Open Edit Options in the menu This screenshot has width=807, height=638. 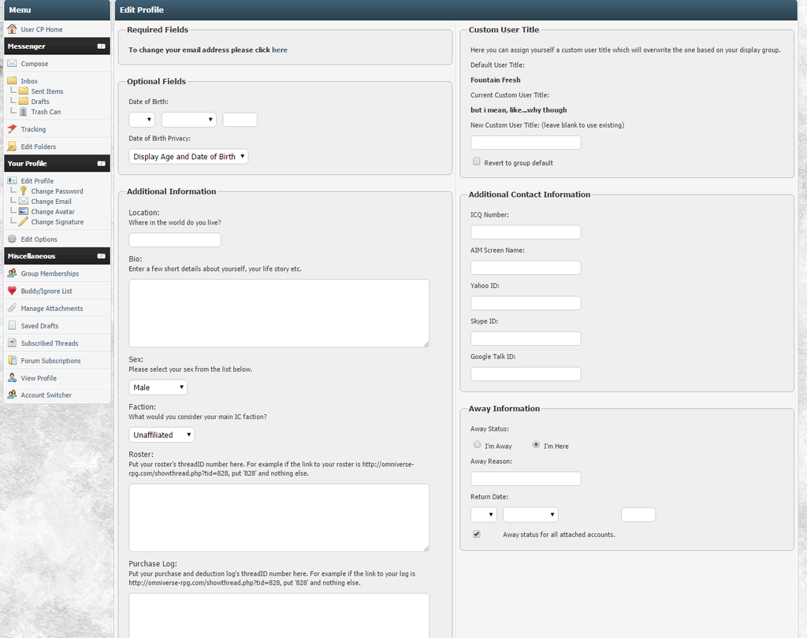[x=39, y=239]
